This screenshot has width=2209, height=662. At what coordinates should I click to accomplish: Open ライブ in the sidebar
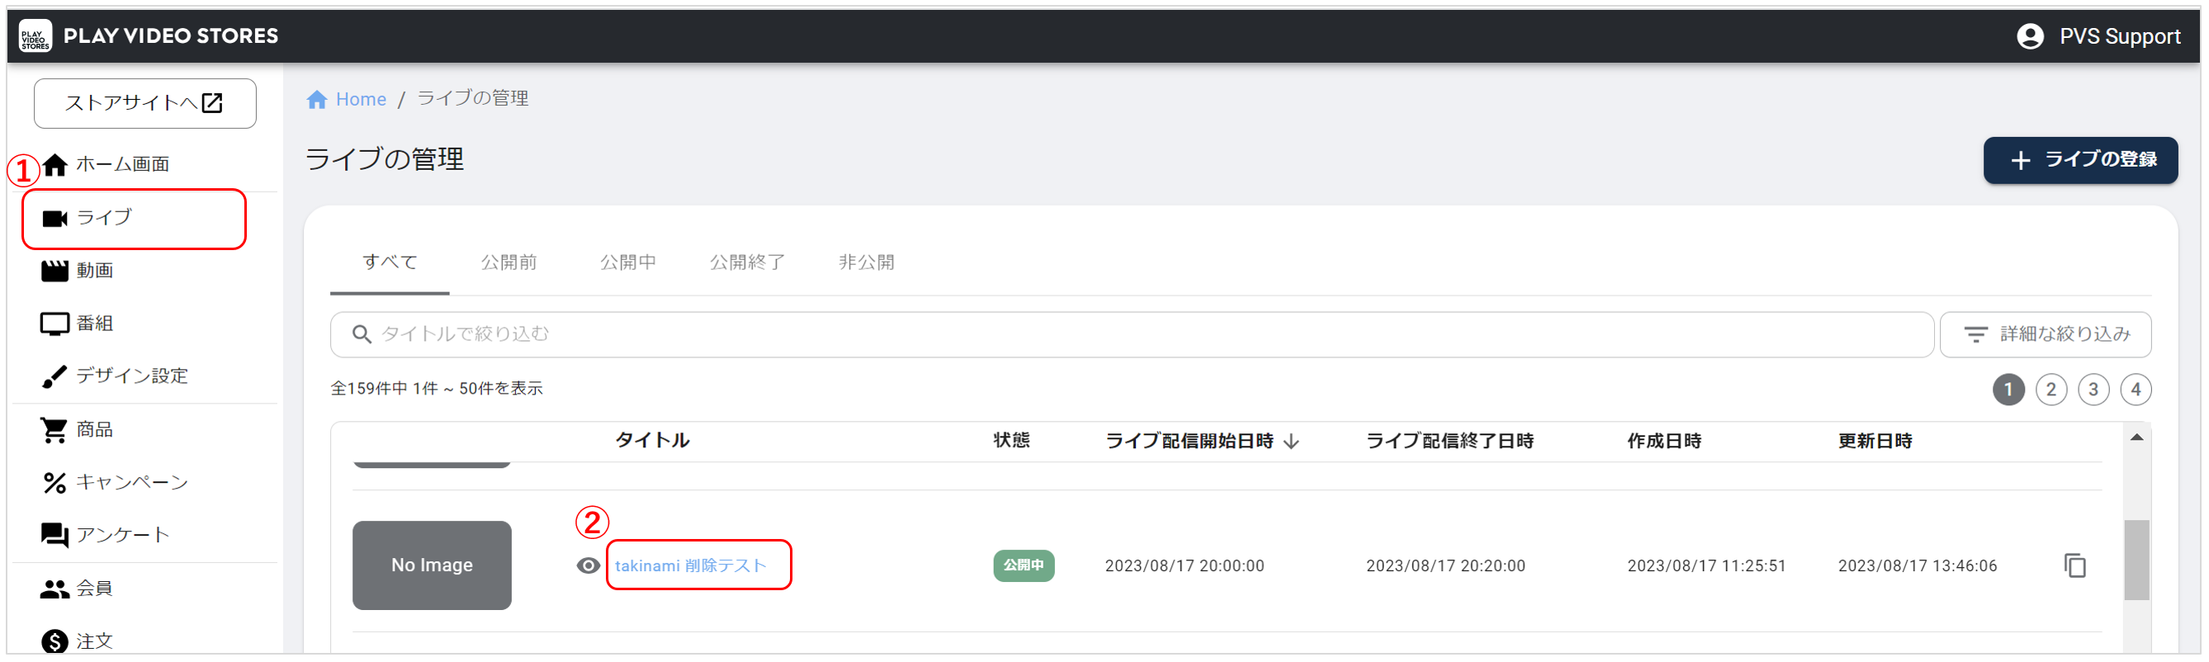(104, 218)
